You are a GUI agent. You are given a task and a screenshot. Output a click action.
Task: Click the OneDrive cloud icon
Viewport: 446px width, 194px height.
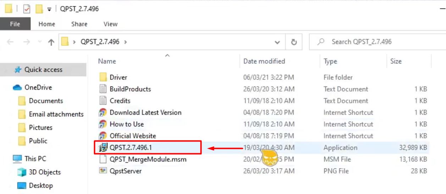17,87
